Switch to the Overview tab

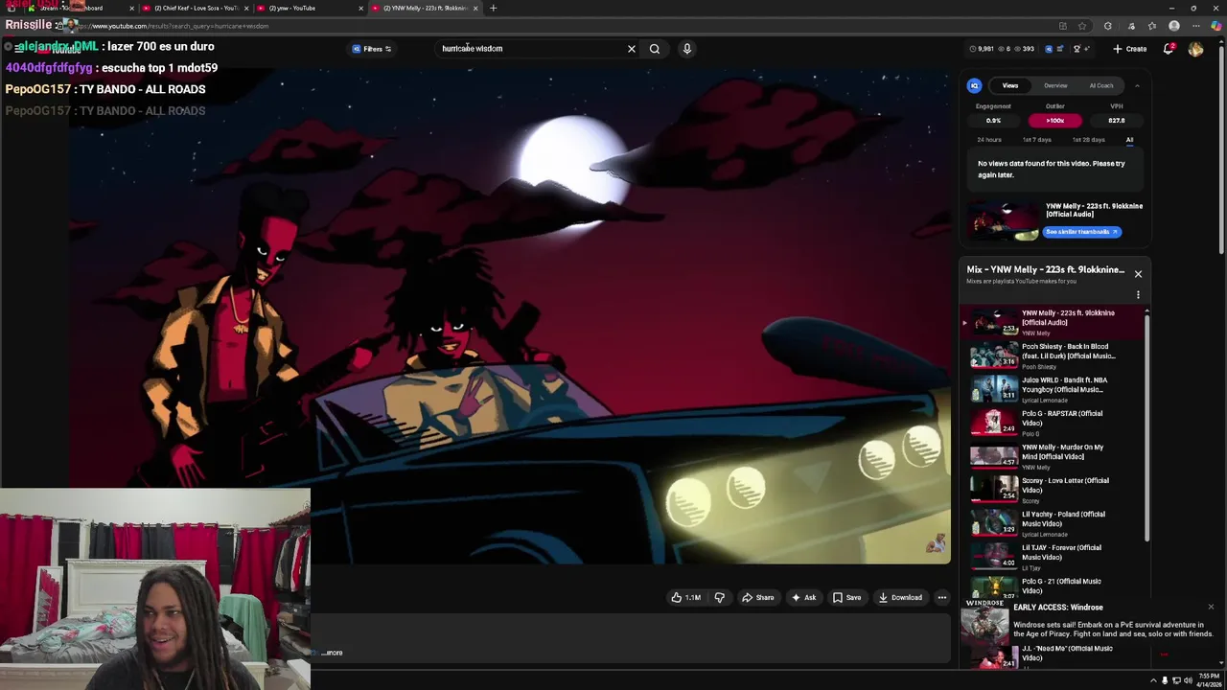click(1055, 85)
